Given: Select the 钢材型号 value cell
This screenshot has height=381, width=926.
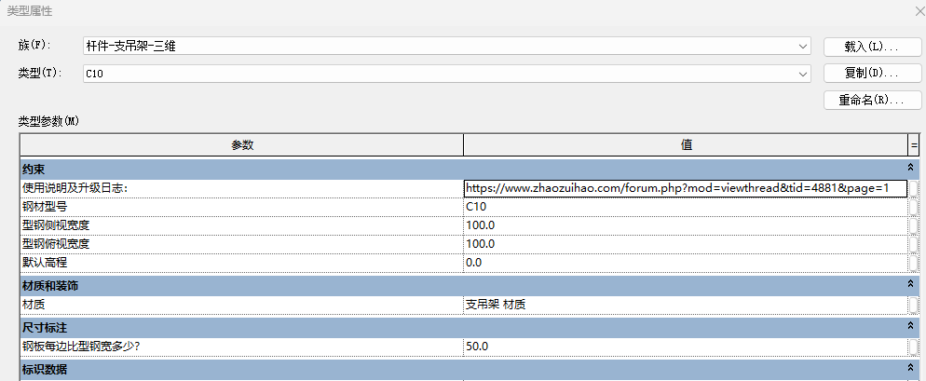Looking at the screenshot, I should (685, 207).
